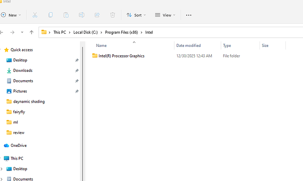Click the pin icon beside Documents
Image resolution: width=303 pixels, height=181 pixels.
click(77, 81)
